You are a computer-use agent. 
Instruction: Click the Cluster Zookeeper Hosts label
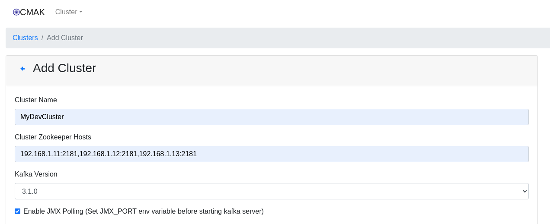(53, 137)
